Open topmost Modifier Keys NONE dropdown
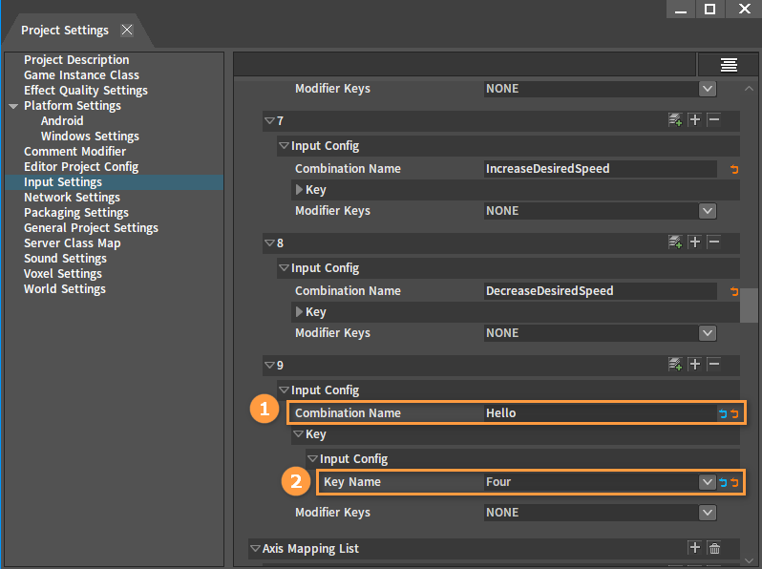This screenshot has height=569, width=762. click(708, 89)
